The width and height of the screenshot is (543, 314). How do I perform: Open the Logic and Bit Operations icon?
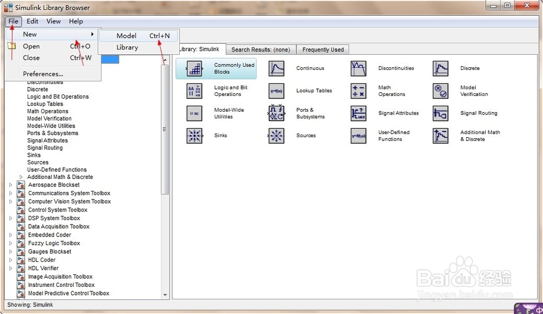(194, 91)
